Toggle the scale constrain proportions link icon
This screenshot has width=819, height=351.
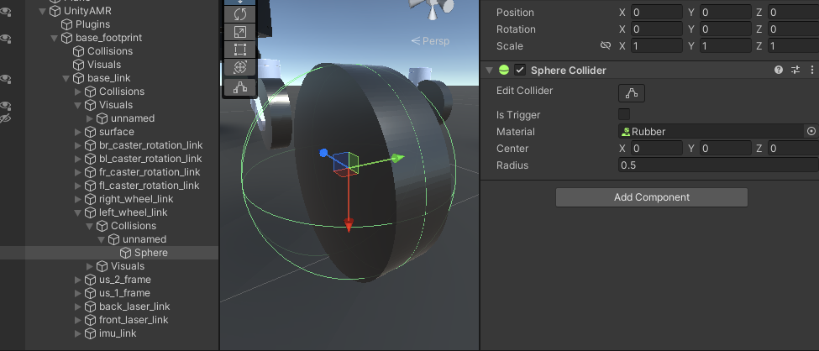605,46
